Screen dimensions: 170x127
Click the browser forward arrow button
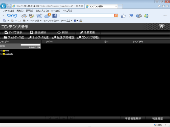9,6
